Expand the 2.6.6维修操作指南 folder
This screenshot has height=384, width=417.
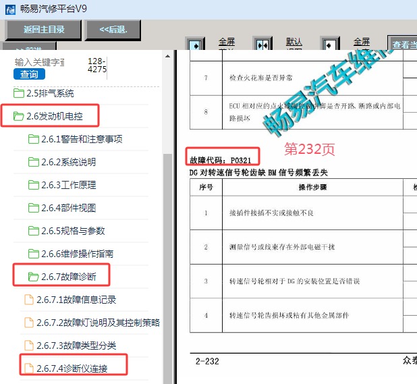click(71, 254)
